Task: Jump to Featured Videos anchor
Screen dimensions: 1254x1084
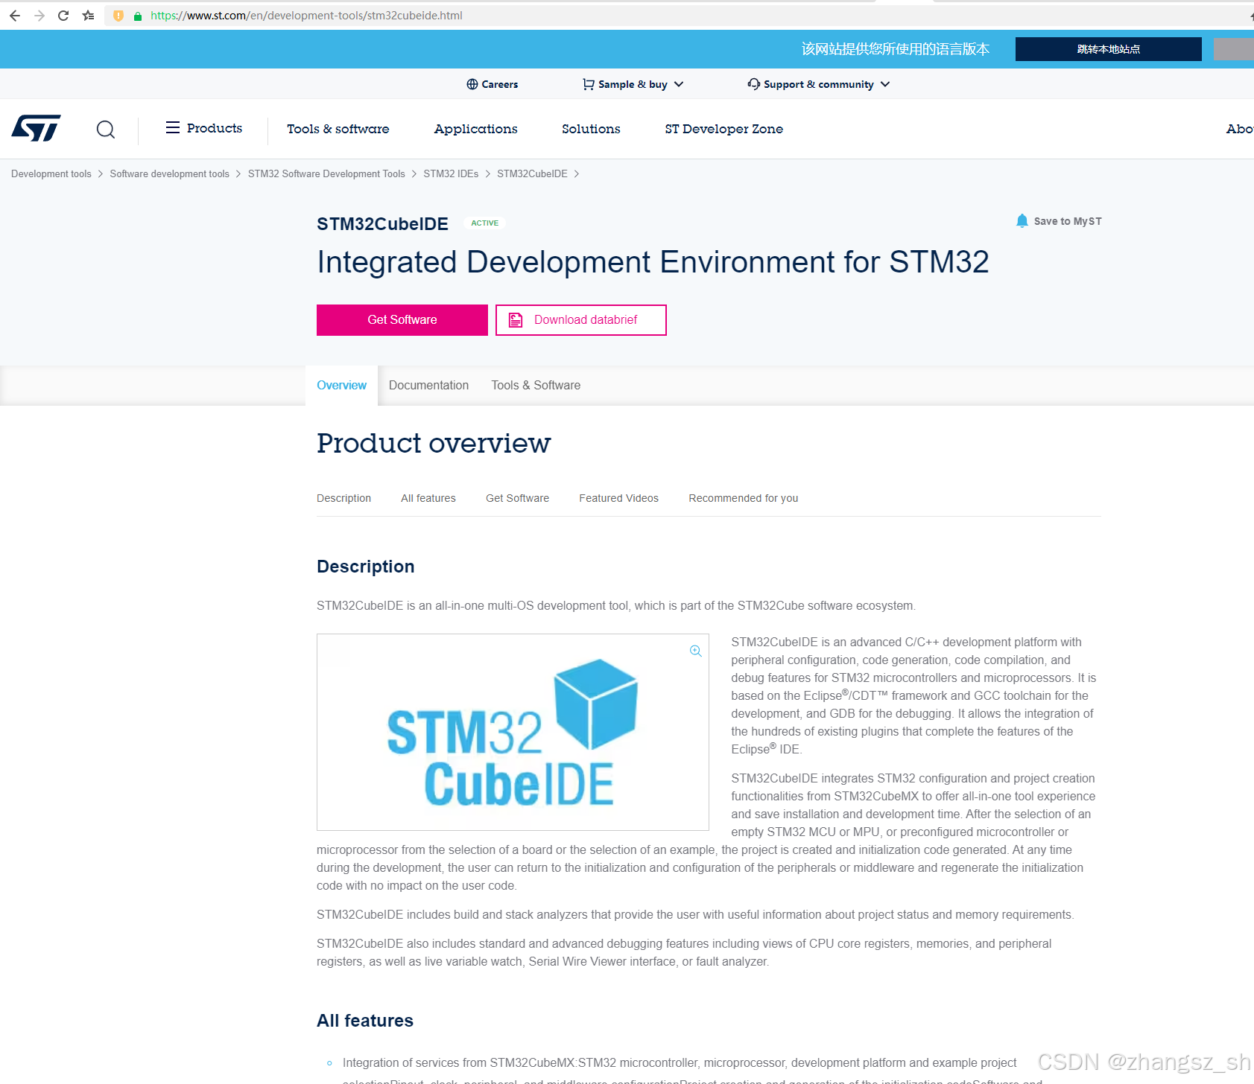Action: click(618, 498)
